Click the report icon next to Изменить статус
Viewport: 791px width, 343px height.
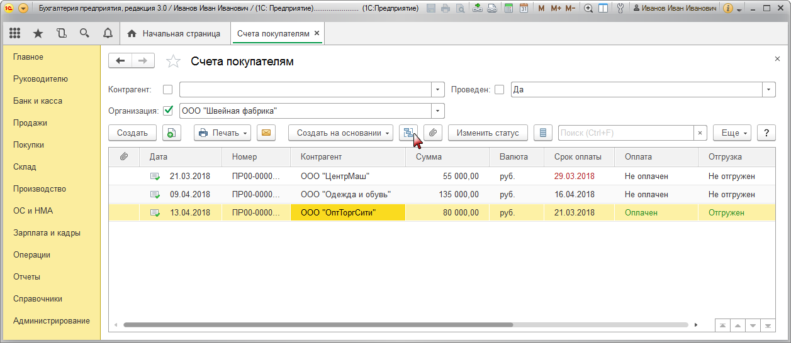tap(543, 133)
